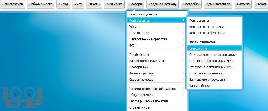This screenshot has height=111, width=268.
Task: Select Географические понятия entry
Action: 157,101
